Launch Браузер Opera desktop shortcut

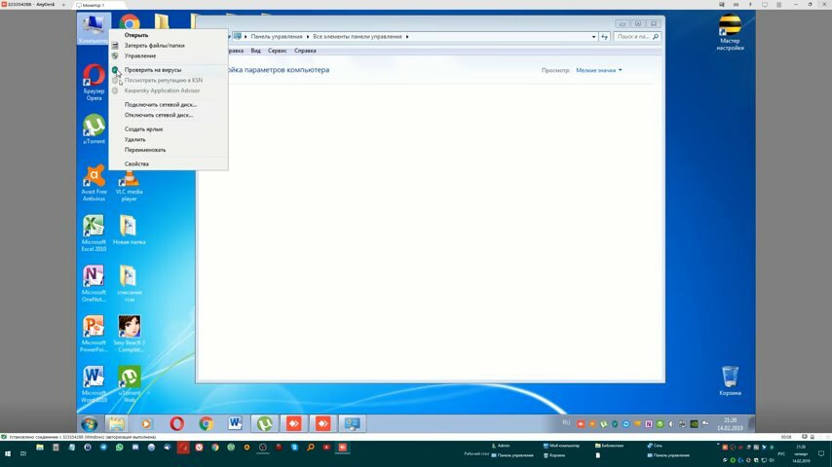tap(94, 82)
